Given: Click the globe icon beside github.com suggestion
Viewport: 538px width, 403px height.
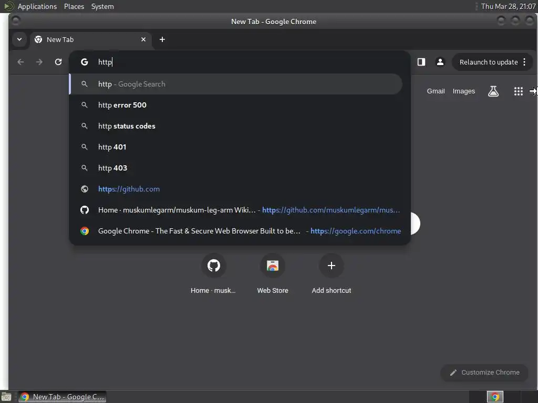Looking at the screenshot, I should [x=85, y=189].
